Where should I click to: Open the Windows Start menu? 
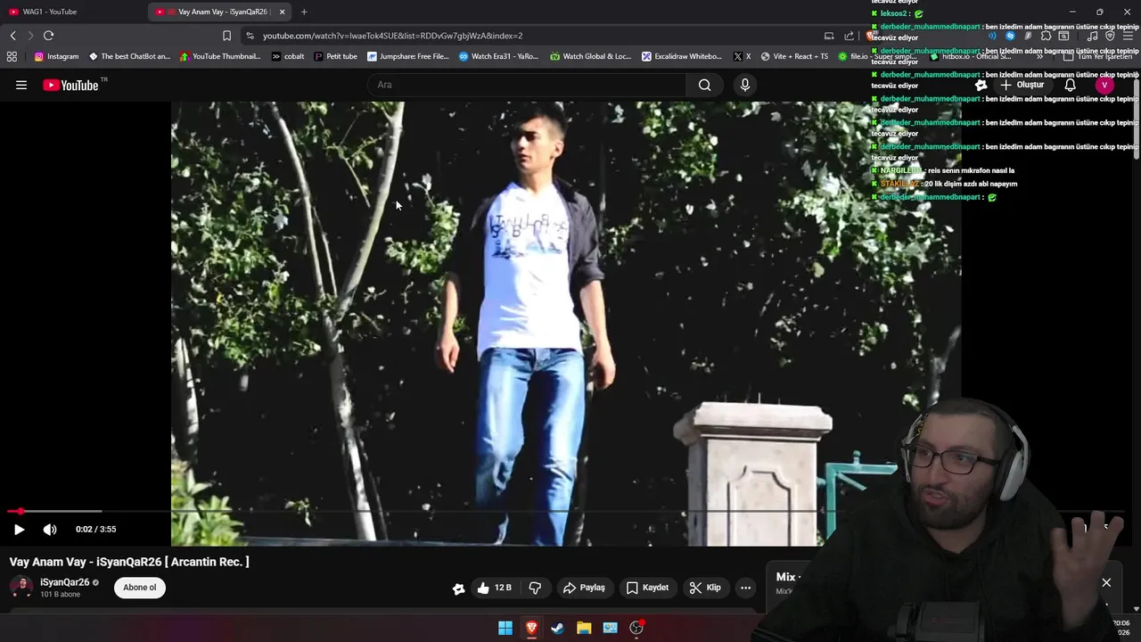tap(505, 628)
